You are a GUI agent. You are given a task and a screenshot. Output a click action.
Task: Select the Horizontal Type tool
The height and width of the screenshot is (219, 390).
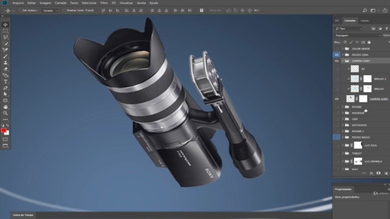point(5,82)
